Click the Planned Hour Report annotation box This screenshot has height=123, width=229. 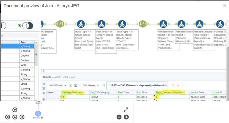pos(168,40)
